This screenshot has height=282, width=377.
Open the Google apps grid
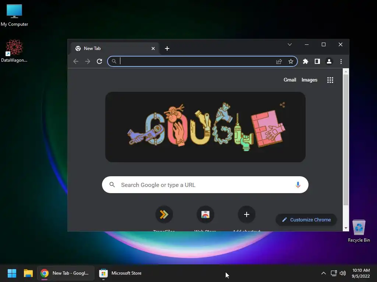(x=330, y=80)
